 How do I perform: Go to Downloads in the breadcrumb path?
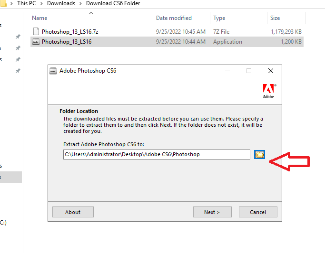[61, 3]
